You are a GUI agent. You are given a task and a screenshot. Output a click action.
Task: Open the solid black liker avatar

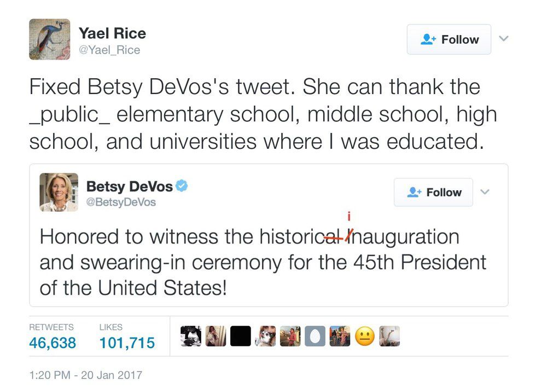click(240, 336)
